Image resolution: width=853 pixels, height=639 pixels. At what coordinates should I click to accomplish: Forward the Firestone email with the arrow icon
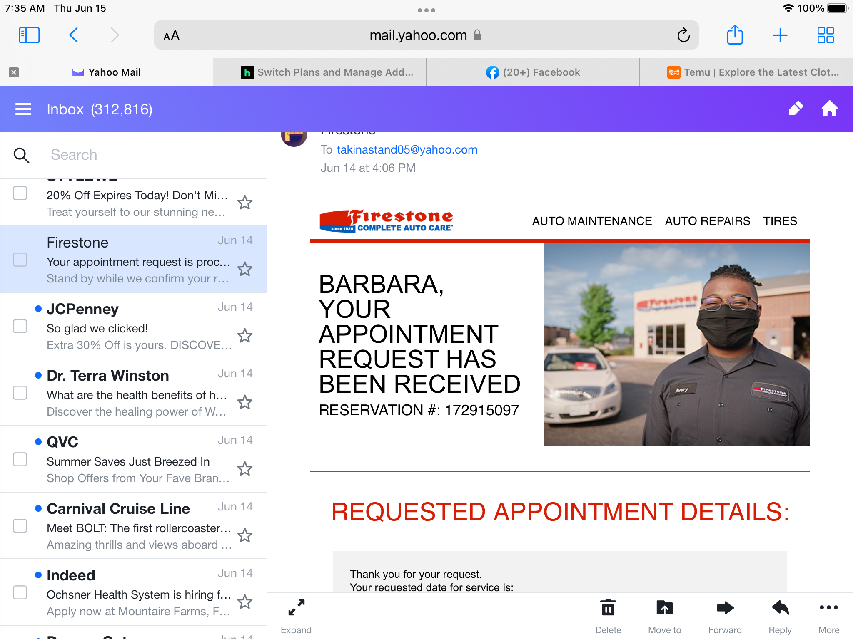(x=725, y=608)
